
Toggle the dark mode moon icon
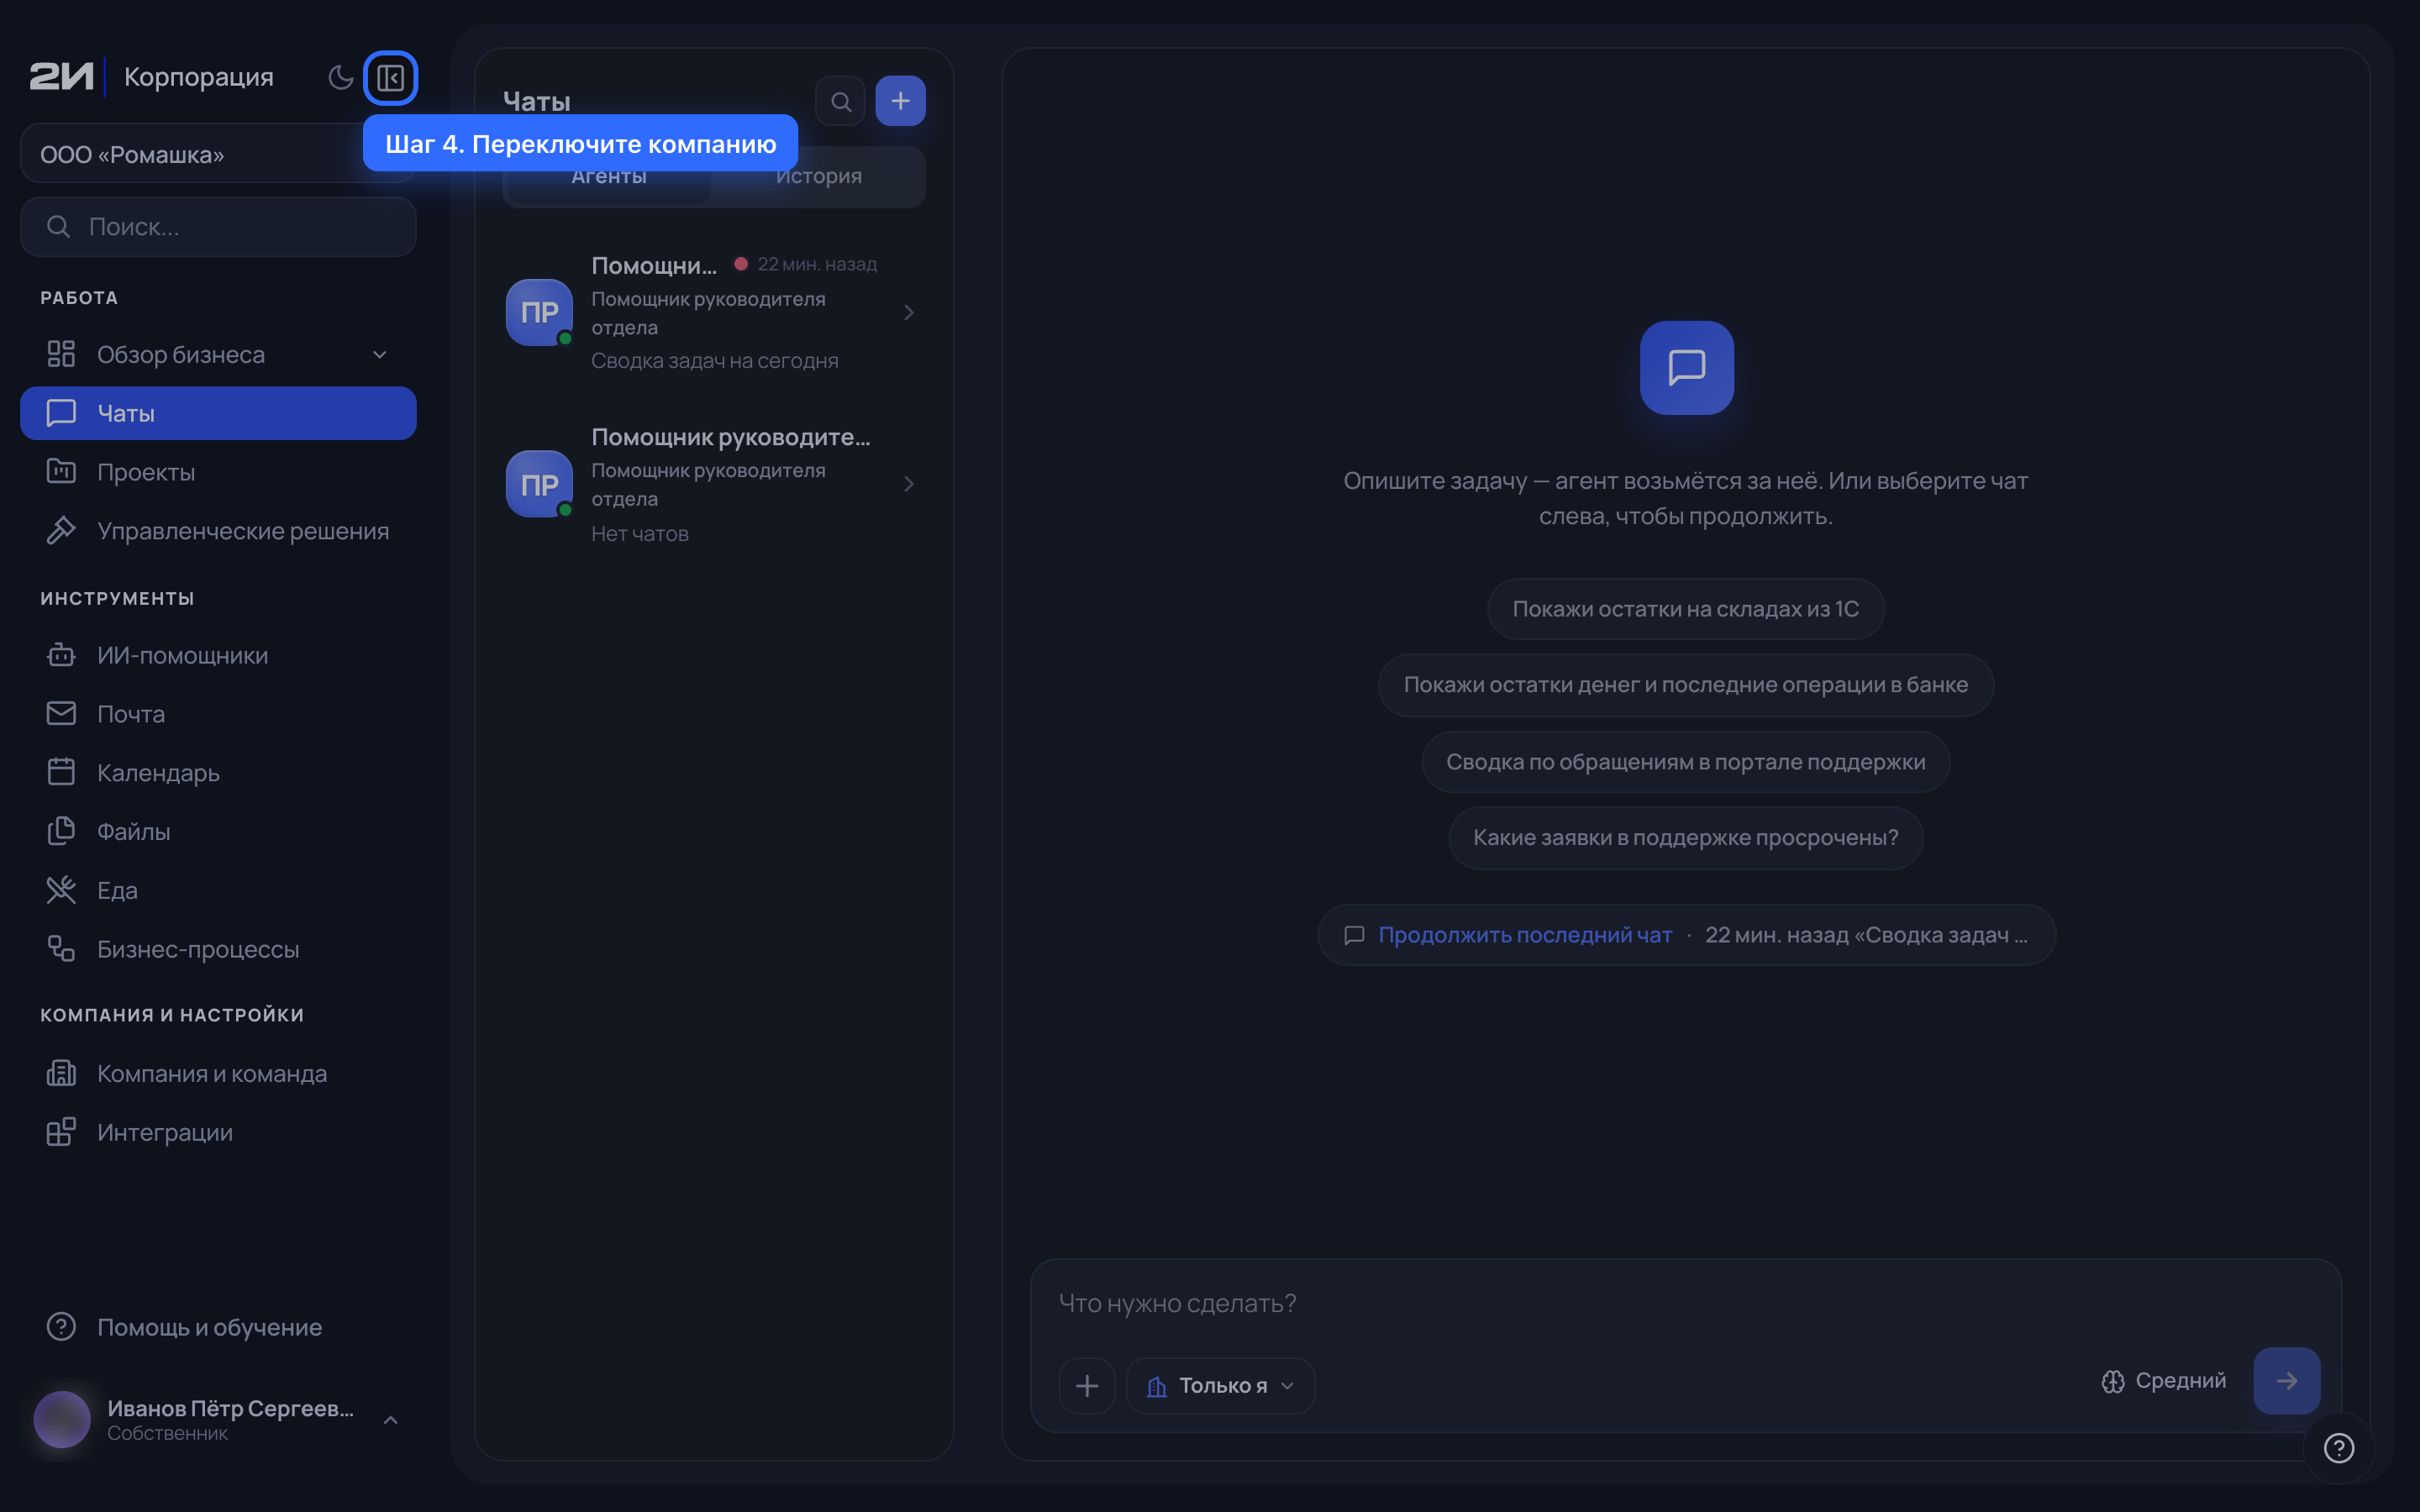point(340,77)
